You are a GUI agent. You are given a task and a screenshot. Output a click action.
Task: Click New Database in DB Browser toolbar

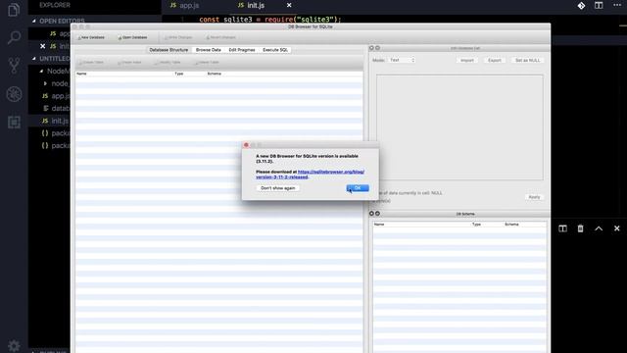click(x=91, y=37)
